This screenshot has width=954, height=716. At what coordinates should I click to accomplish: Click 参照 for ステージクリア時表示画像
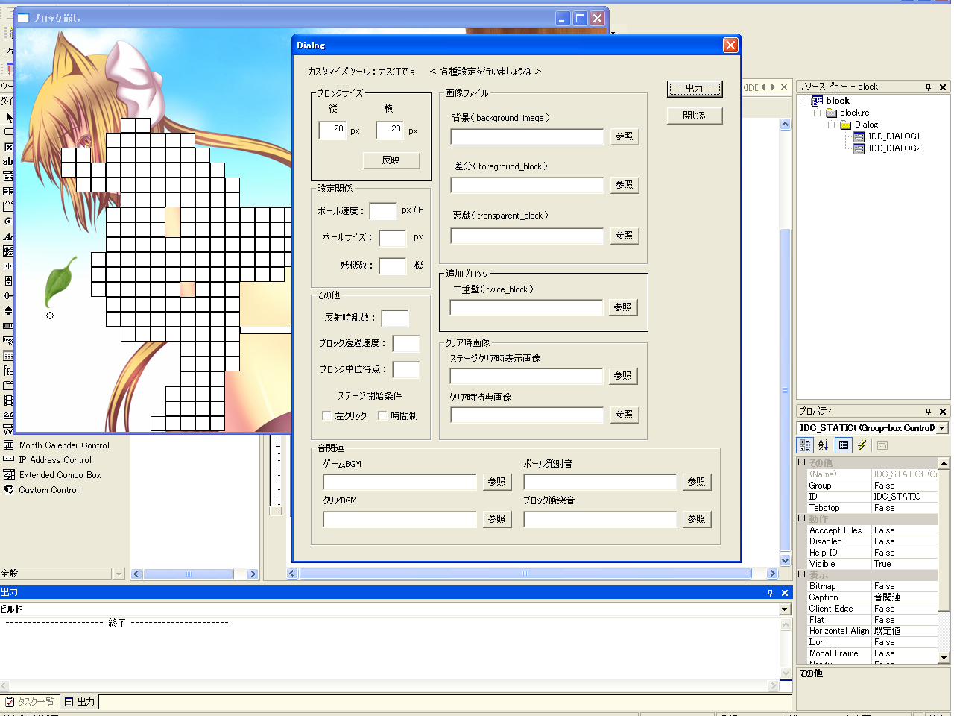pyautogui.click(x=623, y=376)
